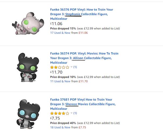Click the four-star rating for Sherece figure
Image resolution: width=163 pixels, height=137 pixels.
[x=60, y=113]
